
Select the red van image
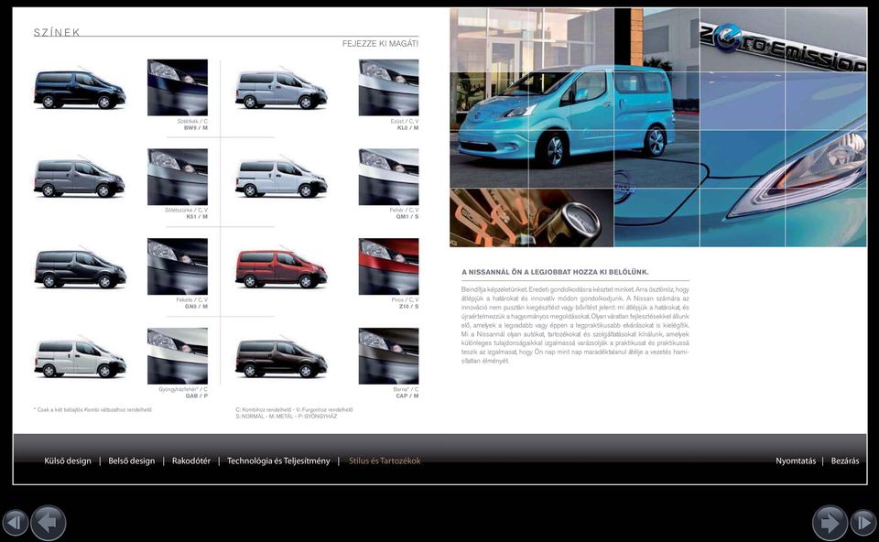pyautogui.click(x=281, y=268)
